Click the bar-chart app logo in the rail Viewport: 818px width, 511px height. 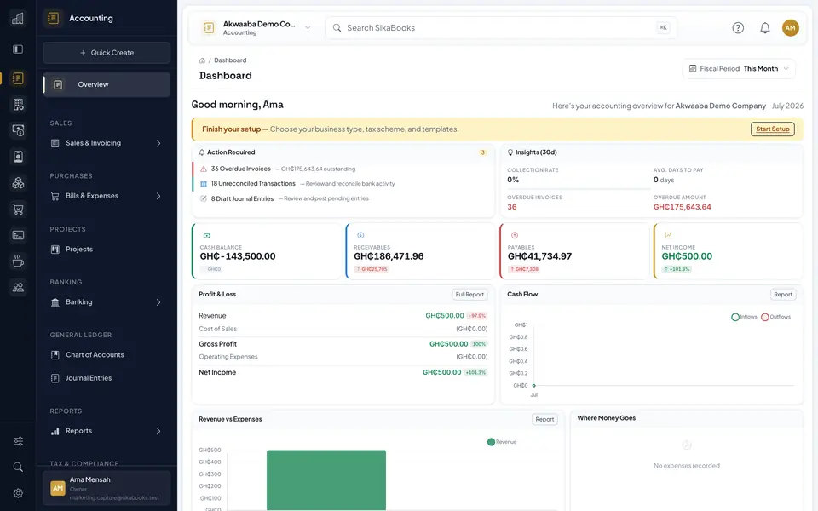(x=18, y=18)
